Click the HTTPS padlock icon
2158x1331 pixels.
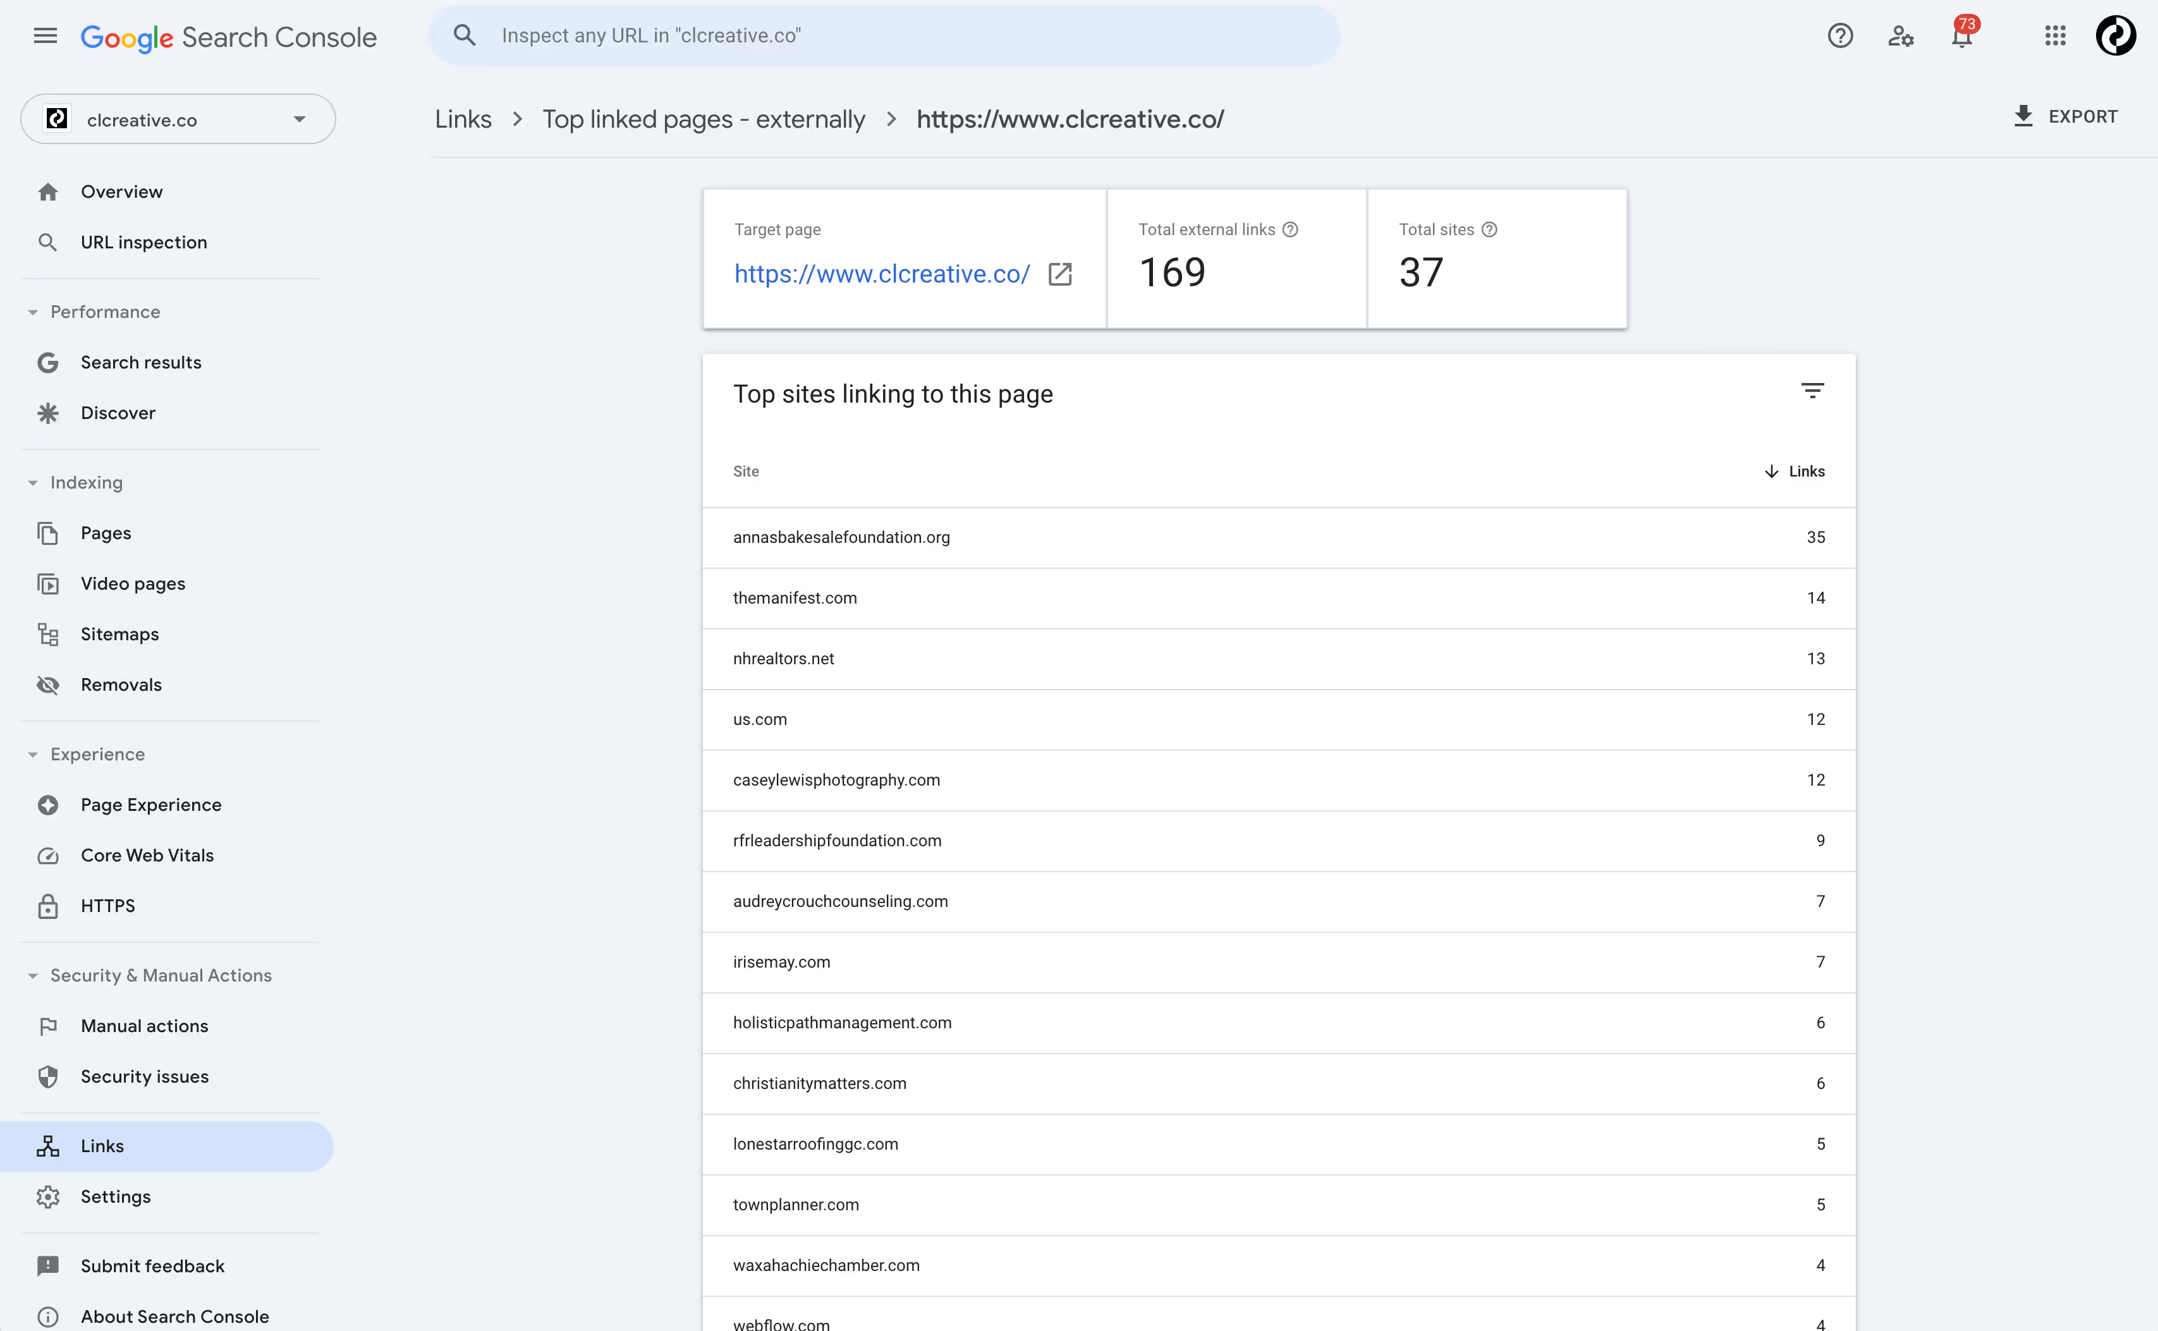click(x=49, y=906)
